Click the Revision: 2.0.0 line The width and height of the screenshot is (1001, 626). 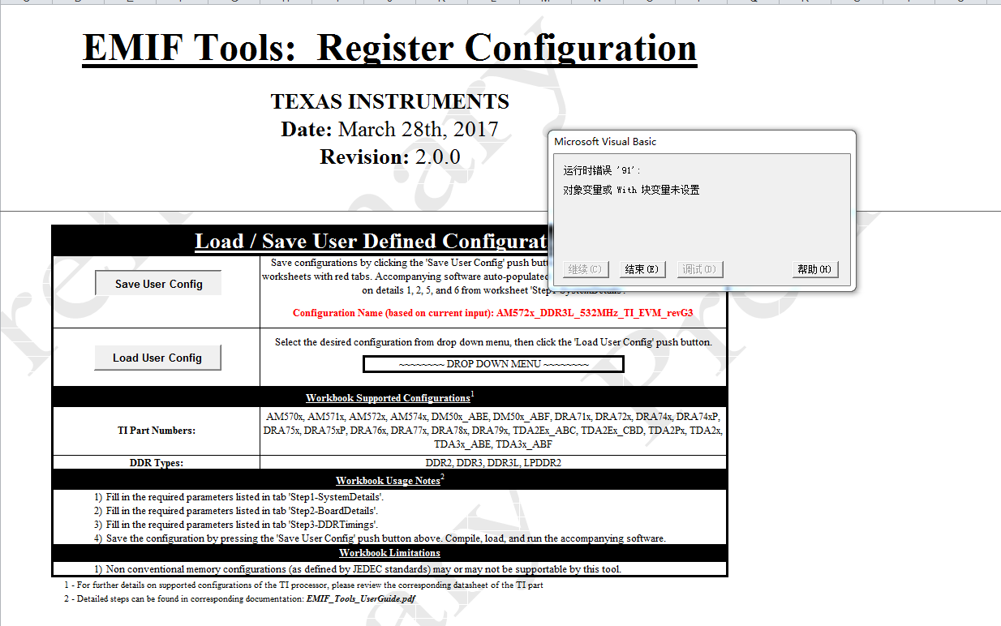[x=389, y=156]
